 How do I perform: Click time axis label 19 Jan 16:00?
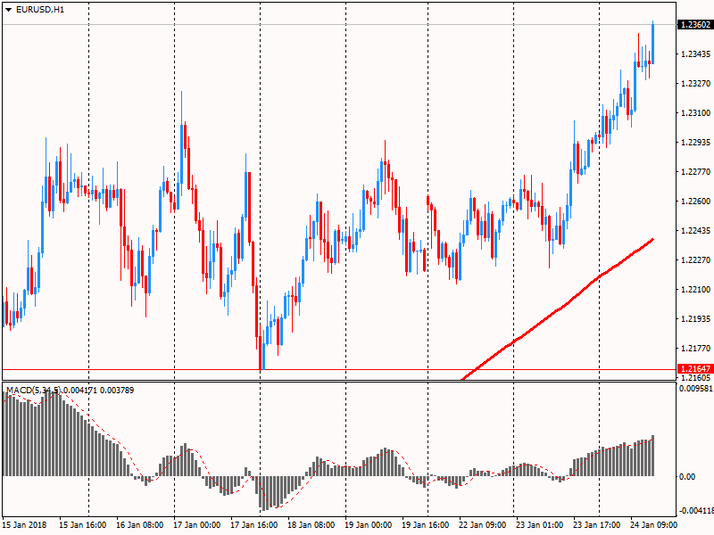426,525
